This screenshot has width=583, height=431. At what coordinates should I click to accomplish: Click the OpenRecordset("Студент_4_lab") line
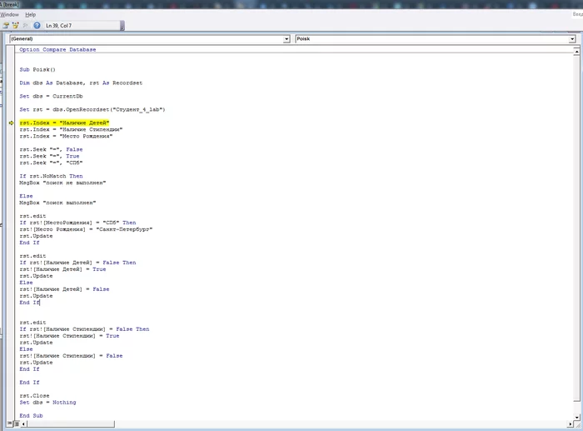pyautogui.click(x=92, y=110)
